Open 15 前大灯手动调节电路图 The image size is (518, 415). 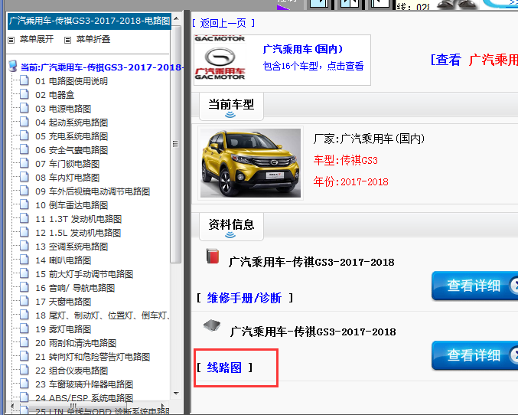pos(84,274)
